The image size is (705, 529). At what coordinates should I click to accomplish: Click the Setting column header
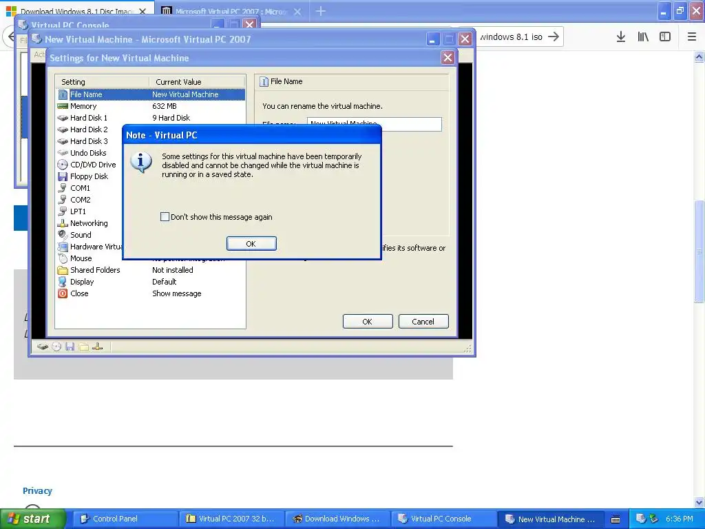pyautogui.click(x=103, y=82)
